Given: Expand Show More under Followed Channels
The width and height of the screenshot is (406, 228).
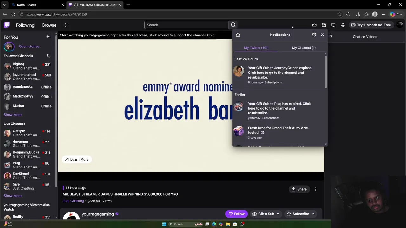Looking at the screenshot, I should [13, 115].
